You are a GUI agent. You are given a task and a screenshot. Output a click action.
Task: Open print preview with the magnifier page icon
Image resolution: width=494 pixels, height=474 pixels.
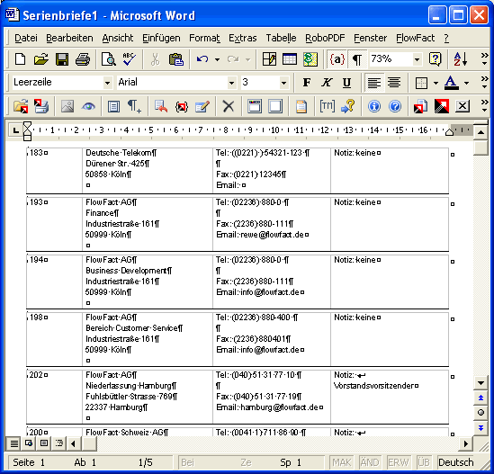pyautogui.click(x=108, y=59)
